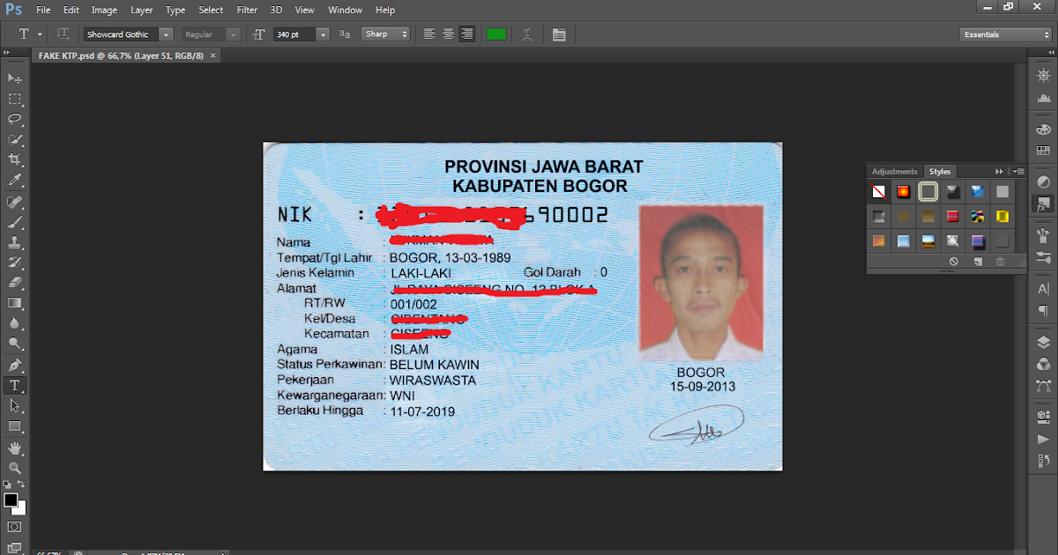Open the Brush Presets panel icon

pos(1043,258)
